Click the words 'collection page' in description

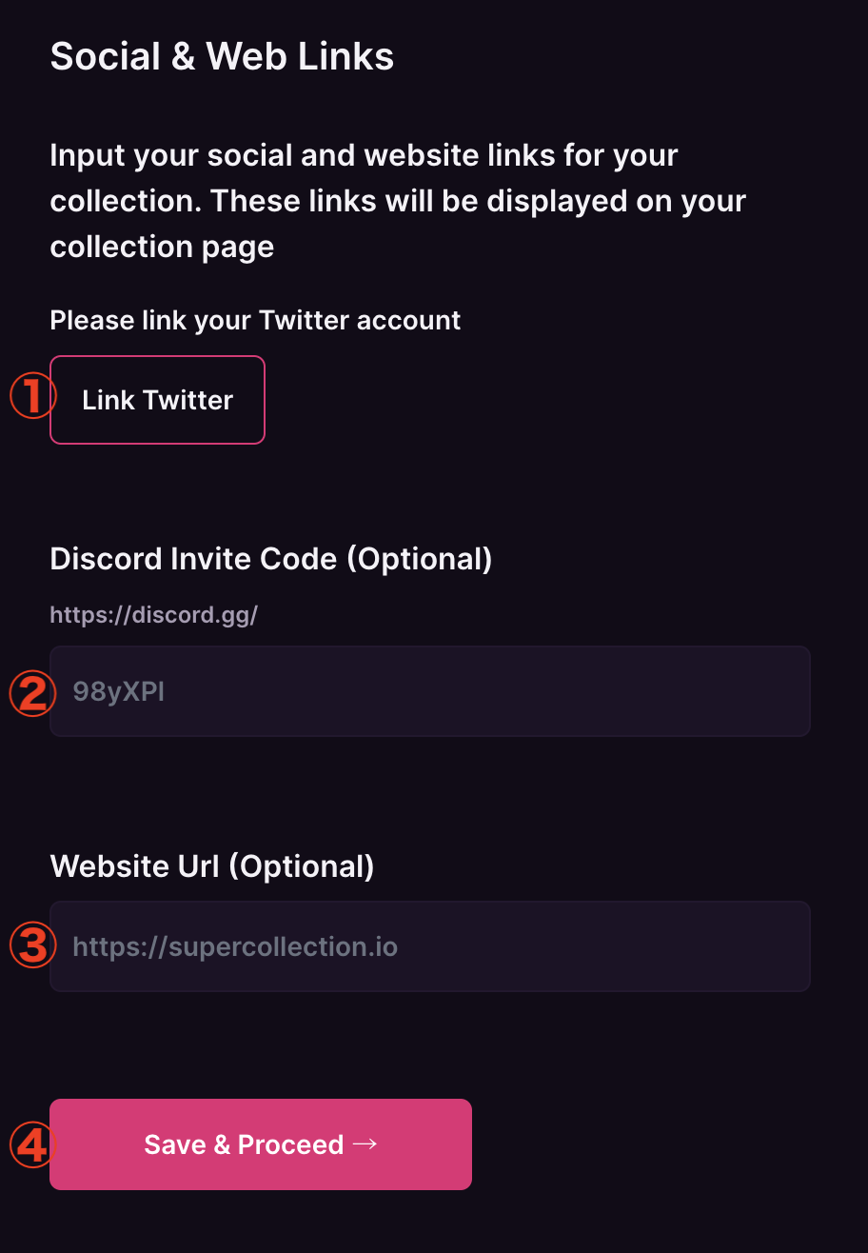tap(162, 247)
